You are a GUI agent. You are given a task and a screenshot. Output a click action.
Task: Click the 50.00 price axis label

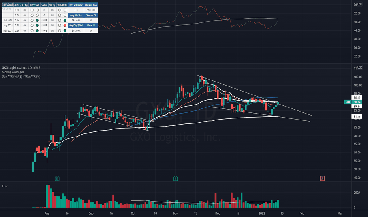pos(358,169)
